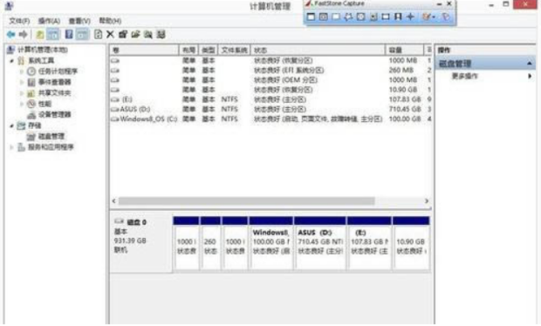Sort by the 文件系统 column header

pos(234,51)
